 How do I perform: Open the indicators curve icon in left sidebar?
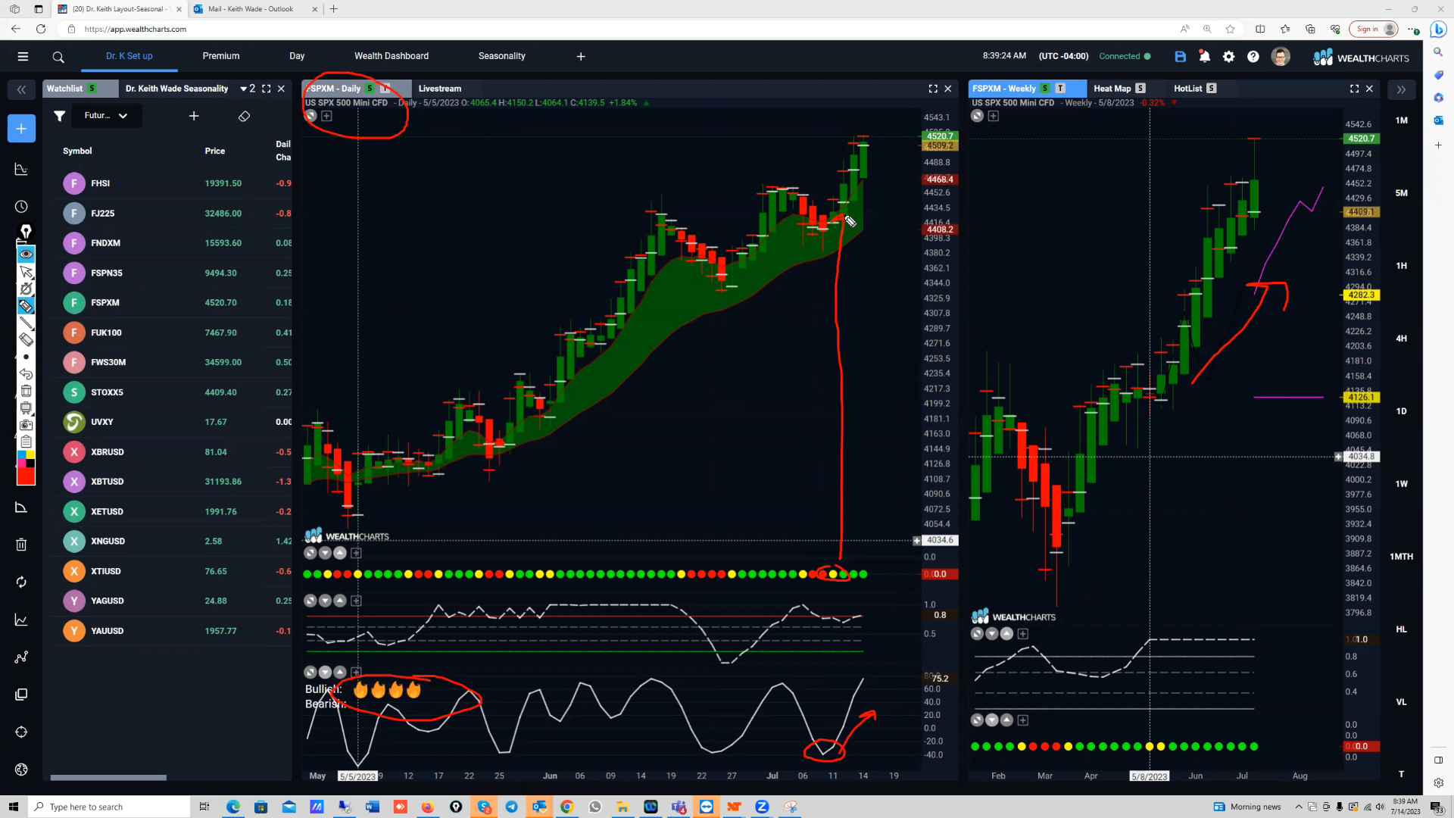coord(21,169)
